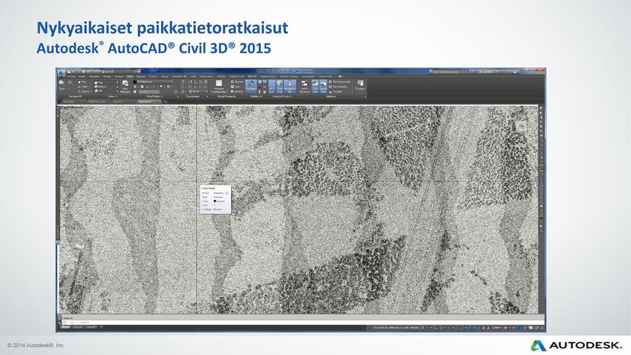
Task: Open the annotation scale dropdown in status bar
Action: pos(497,327)
